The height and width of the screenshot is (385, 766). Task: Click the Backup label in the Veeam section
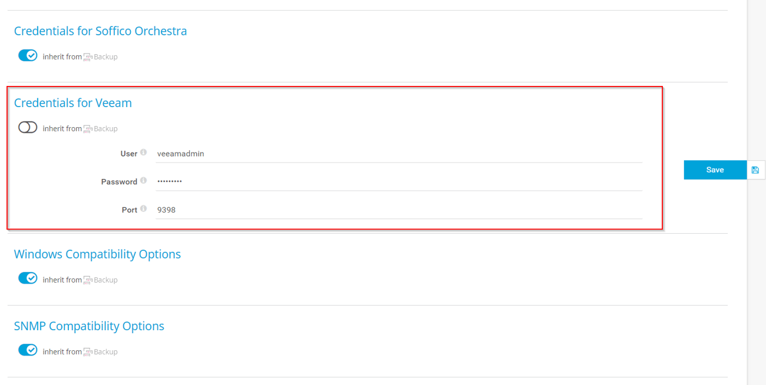click(x=106, y=128)
